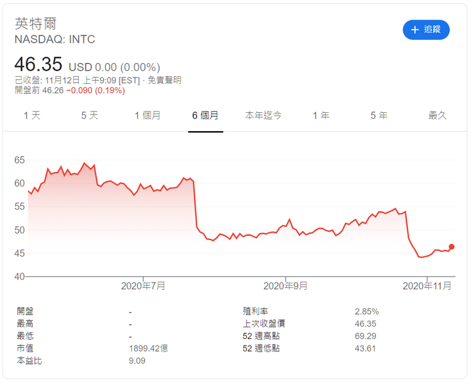Switch to the 5 年 tab

point(379,115)
